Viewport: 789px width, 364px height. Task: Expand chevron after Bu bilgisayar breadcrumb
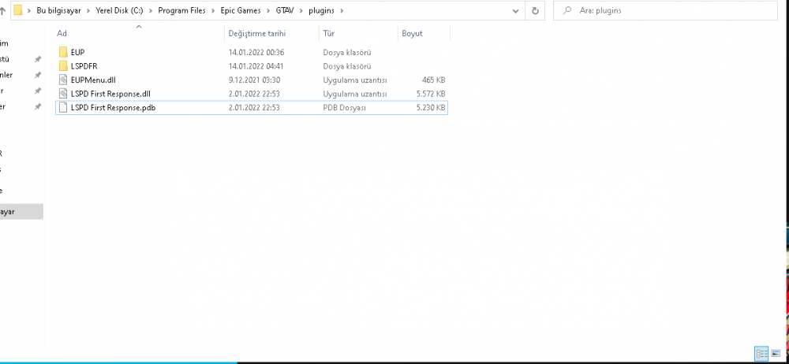[x=88, y=10]
